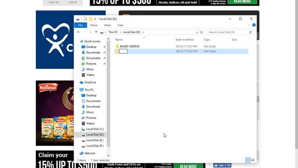The image size is (298, 168).
Task: Expand the ribbon with the chevron
Action: [x=249, y=25]
